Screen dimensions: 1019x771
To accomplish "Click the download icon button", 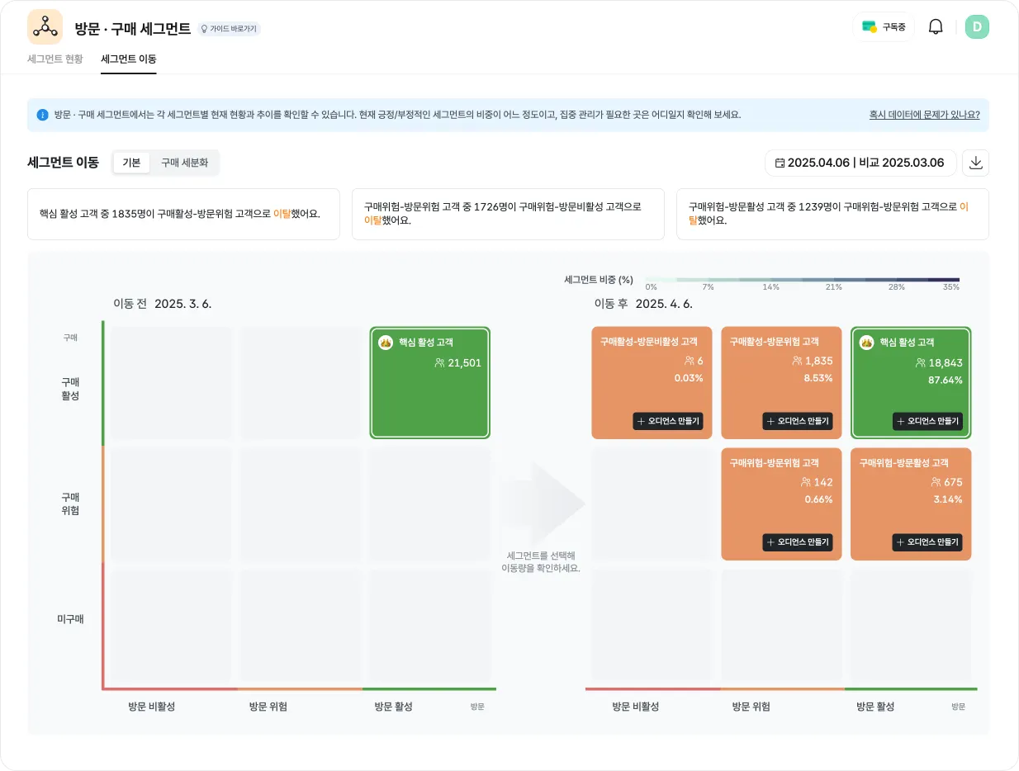I will [x=975, y=163].
